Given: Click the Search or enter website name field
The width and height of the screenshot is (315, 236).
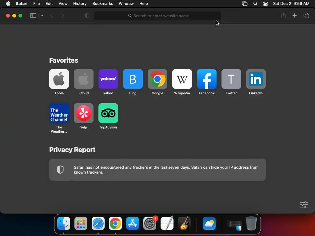Looking at the screenshot, I should (x=157, y=16).
